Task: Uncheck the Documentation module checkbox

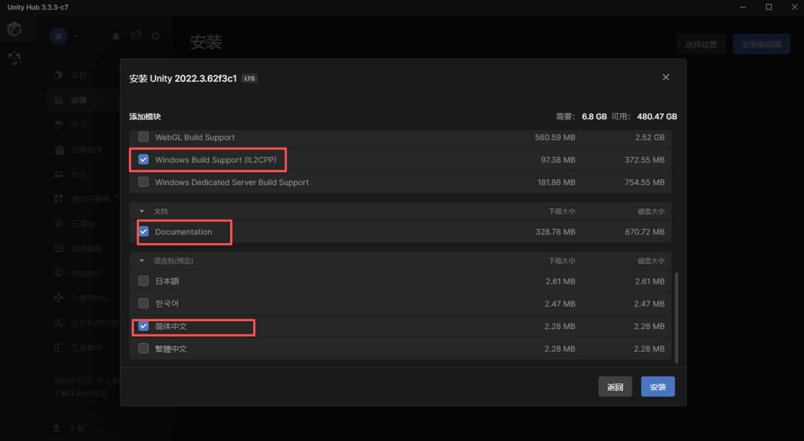Action: [143, 232]
